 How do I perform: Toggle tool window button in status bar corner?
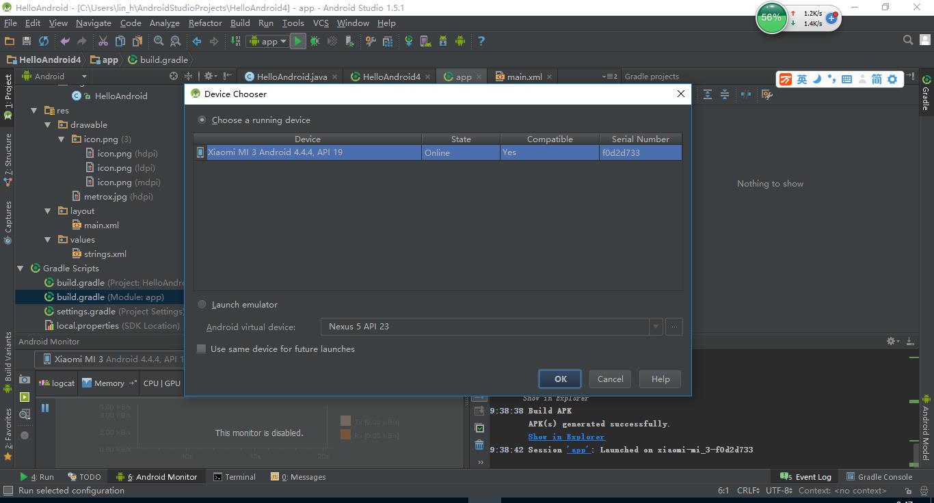8,491
